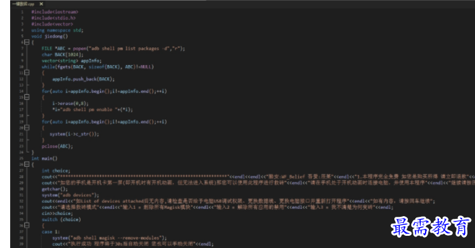
Task: Click the vector<string> appInfo; line
Action: pos(72,60)
